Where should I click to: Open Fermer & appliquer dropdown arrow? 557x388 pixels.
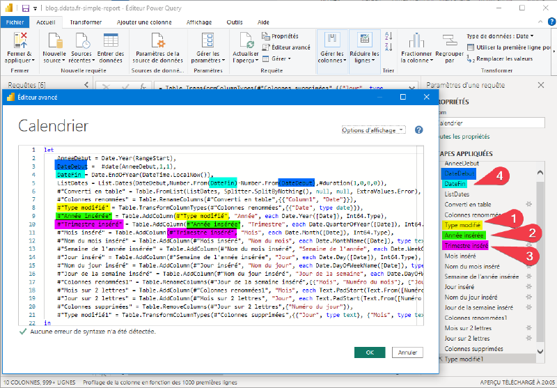[x=33, y=61]
